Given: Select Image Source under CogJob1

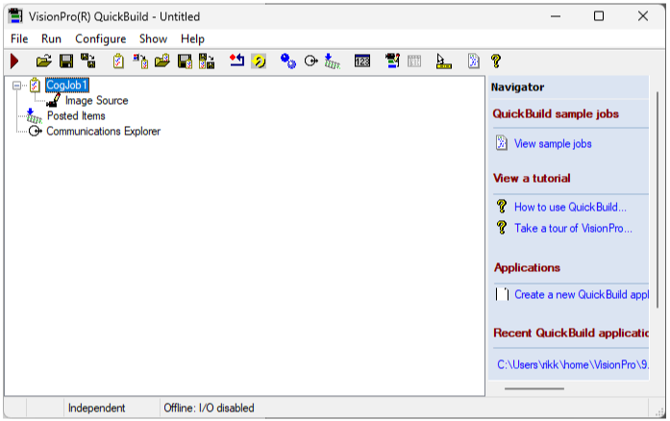Looking at the screenshot, I should (x=96, y=101).
